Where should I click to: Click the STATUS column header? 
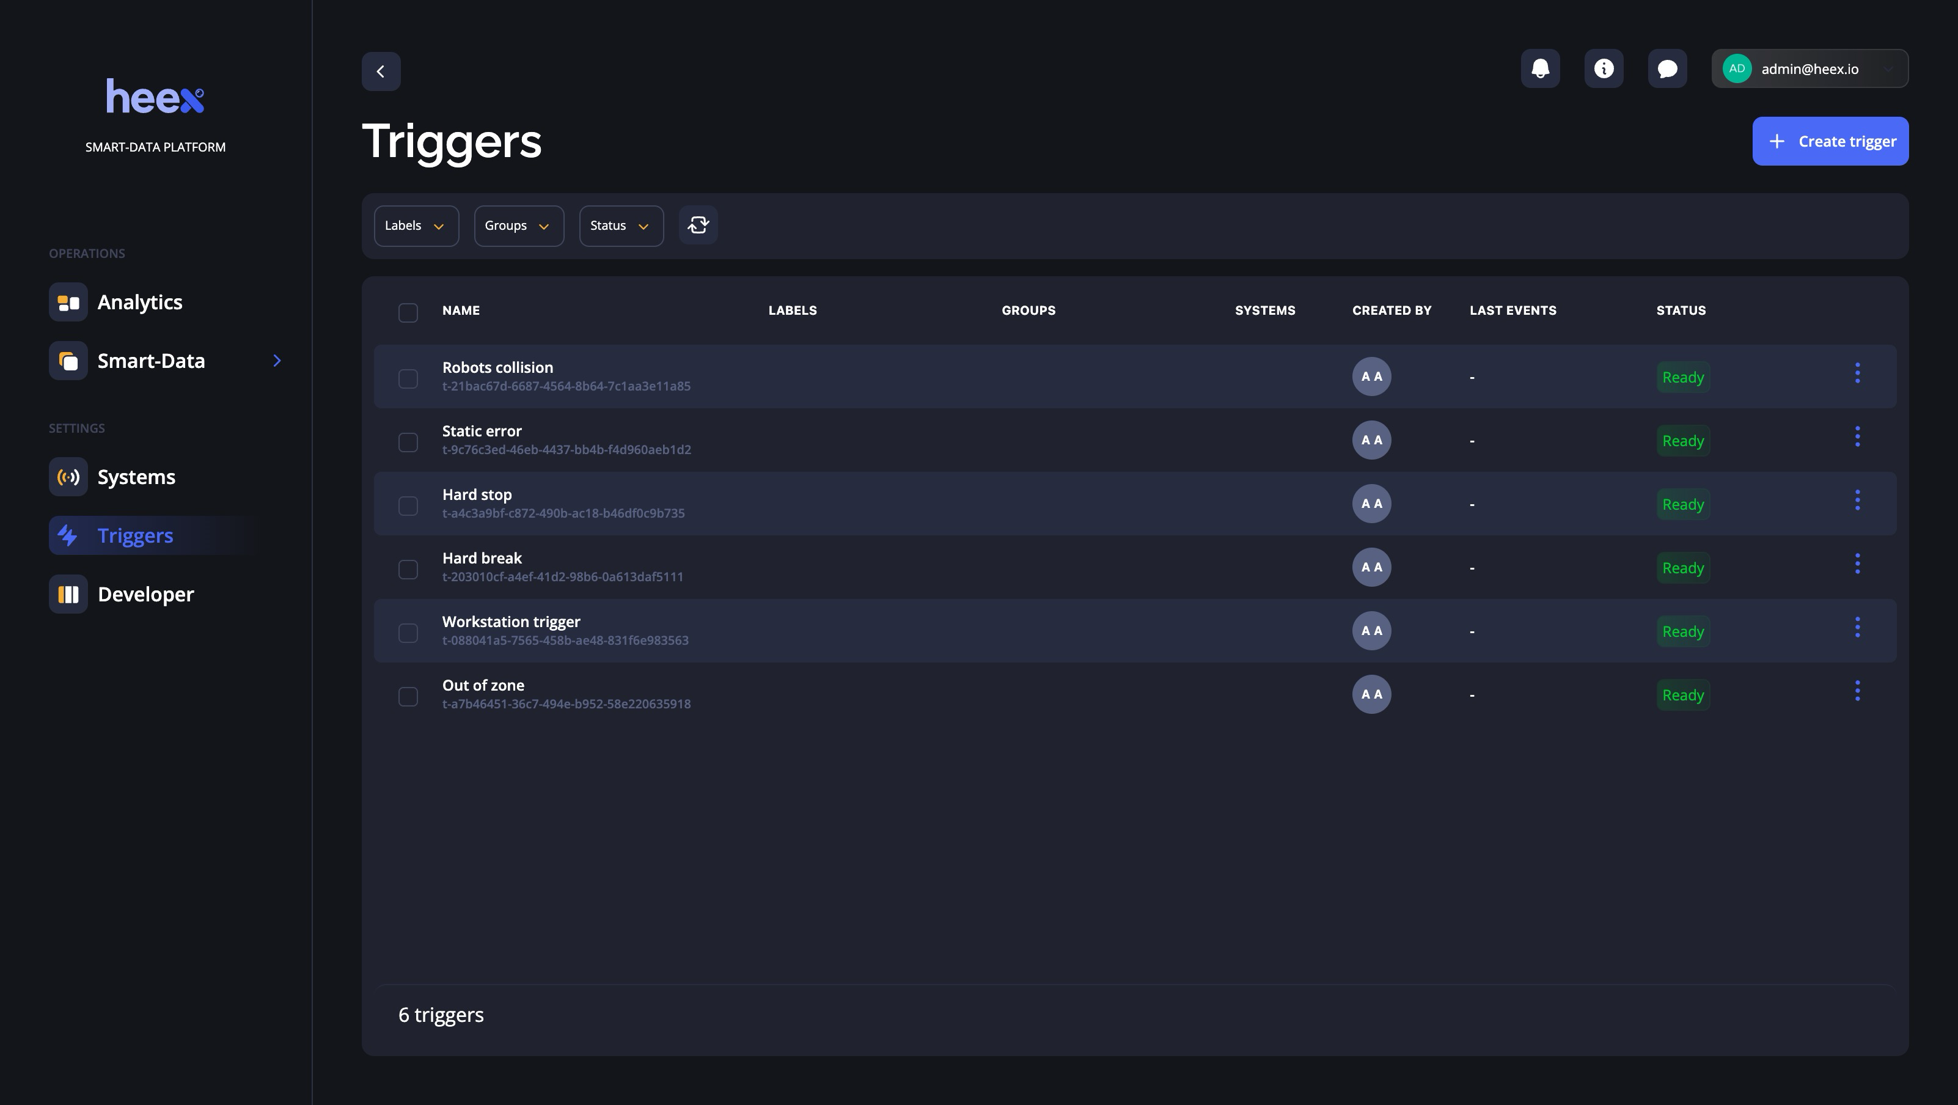[1681, 310]
